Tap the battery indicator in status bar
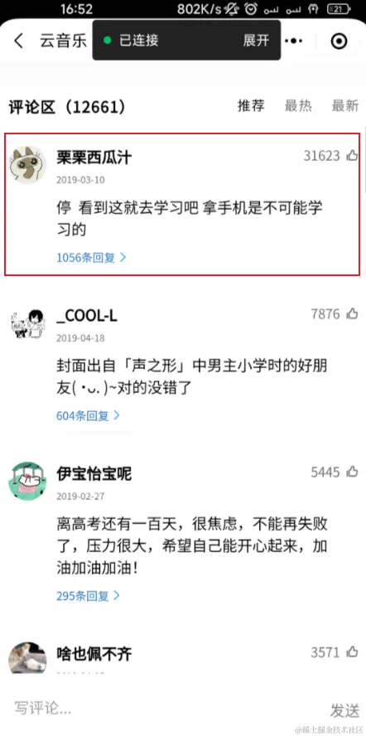 coord(341,8)
